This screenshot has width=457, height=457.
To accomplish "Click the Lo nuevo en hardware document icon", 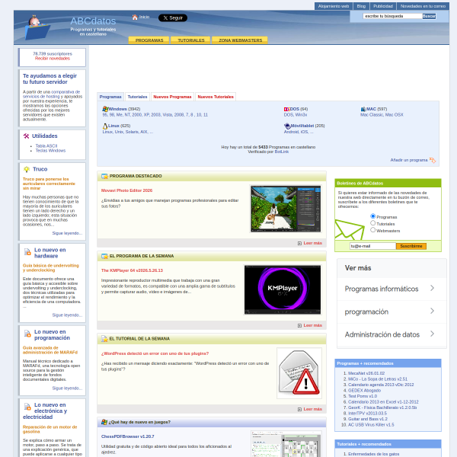I will coord(27,252).
